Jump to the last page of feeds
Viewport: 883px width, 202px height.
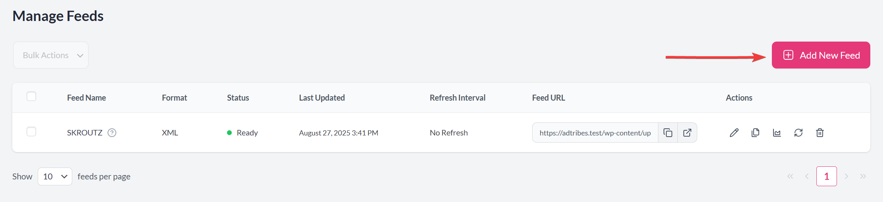pyautogui.click(x=863, y=176)
